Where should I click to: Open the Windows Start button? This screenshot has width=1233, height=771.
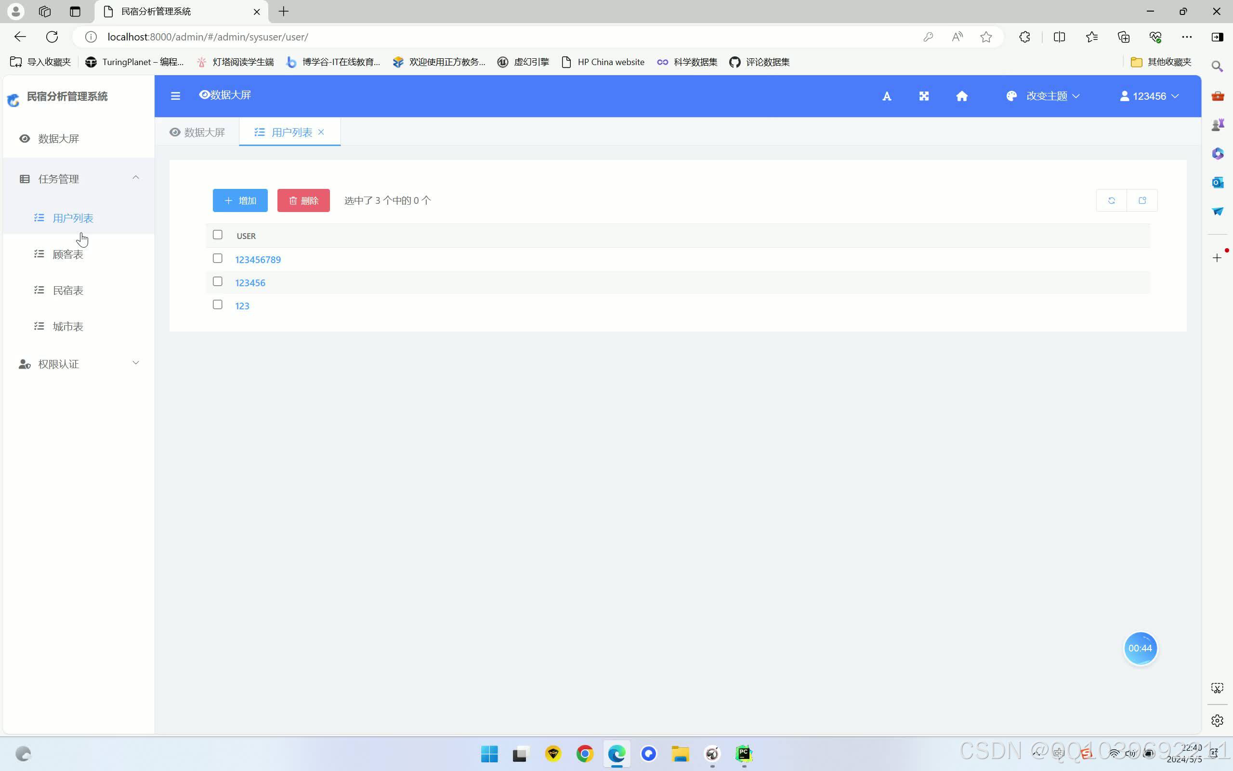[x=489, y=754]
